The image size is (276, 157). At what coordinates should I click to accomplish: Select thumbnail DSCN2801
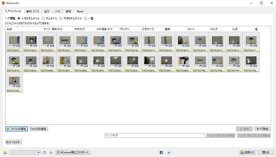[166, 62]
